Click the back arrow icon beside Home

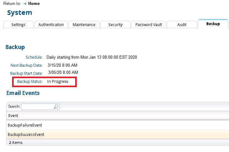[x=25, y=4]
